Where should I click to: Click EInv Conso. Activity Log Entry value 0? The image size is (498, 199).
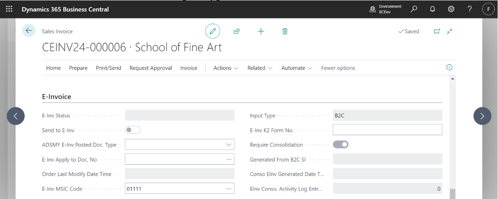(388, 189)
